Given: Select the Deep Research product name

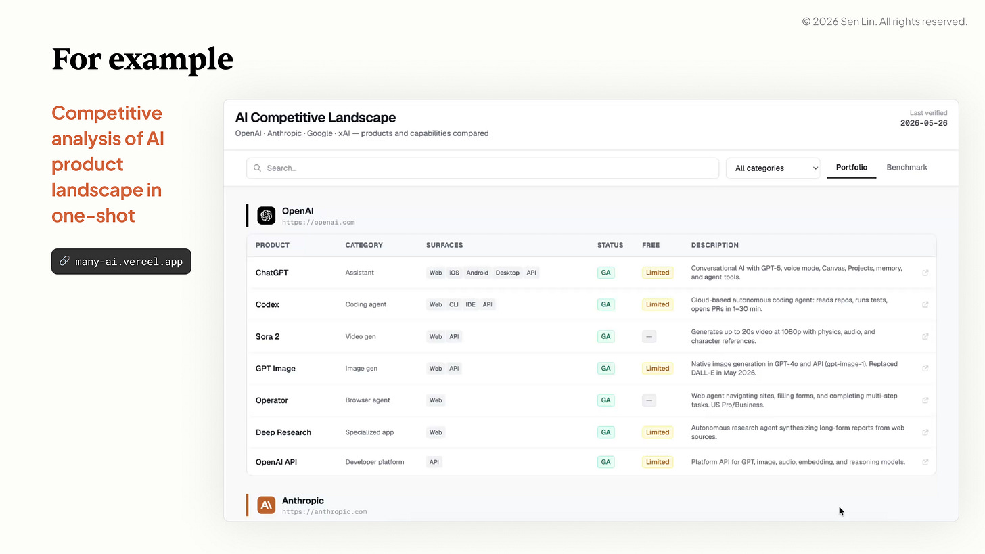Looking at the screenshot, I should [283, 432].
